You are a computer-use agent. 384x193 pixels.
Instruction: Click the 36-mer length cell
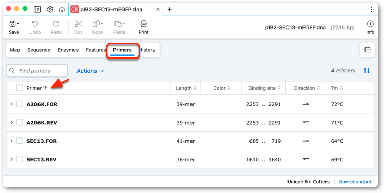[186, 159]
